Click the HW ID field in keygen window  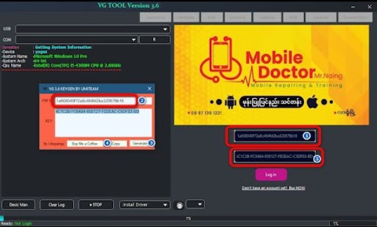click(95, 100)
